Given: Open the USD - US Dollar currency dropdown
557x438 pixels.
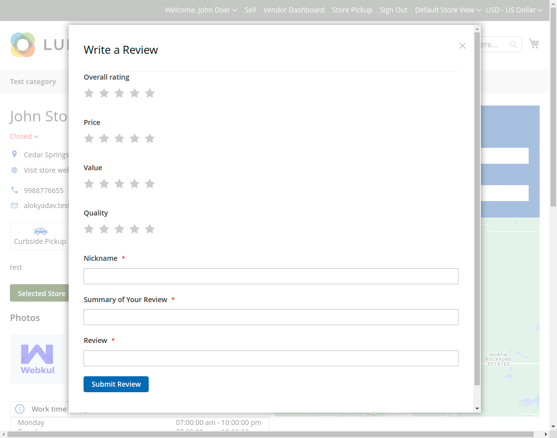Looking at the screenshot, I should tap(514, 9).
